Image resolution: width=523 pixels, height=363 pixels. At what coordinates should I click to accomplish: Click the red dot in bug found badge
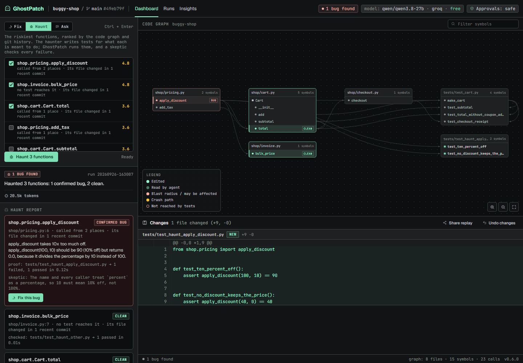click(x=323, y=9)
